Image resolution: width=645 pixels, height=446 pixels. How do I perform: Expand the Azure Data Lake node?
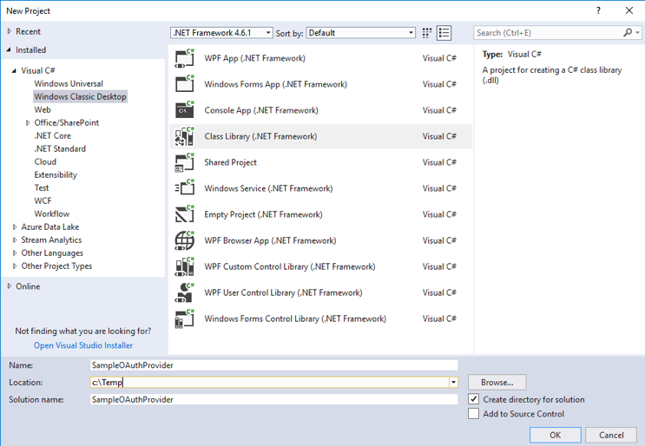click(x=15, y=227)
